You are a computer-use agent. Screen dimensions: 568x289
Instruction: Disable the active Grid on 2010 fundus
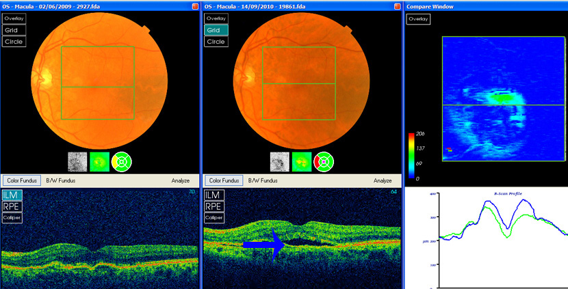click(216, 30)
